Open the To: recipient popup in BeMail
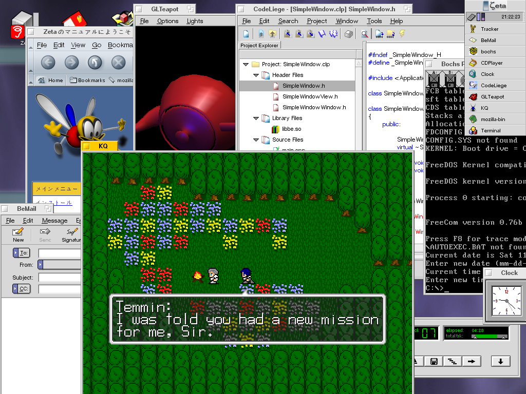 coord(22,252)
